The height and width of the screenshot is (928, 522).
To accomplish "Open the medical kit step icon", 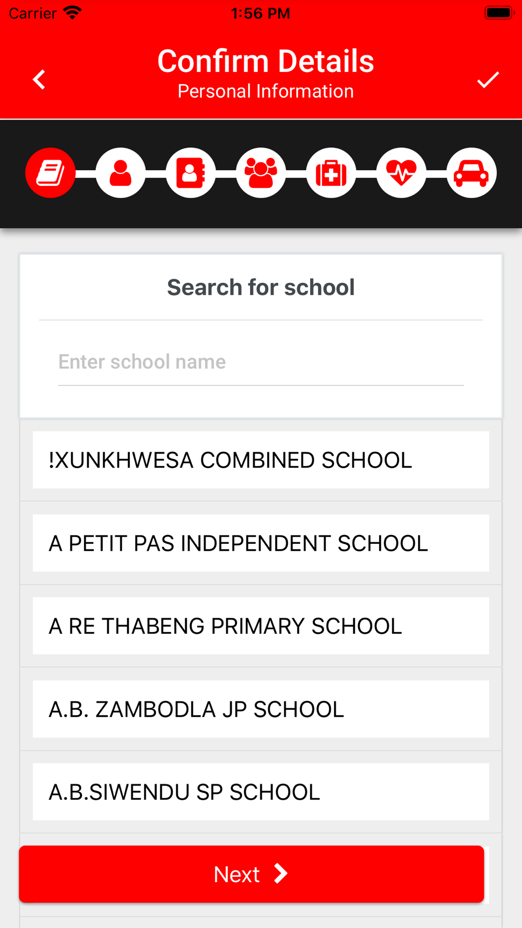I will (331, 173).
